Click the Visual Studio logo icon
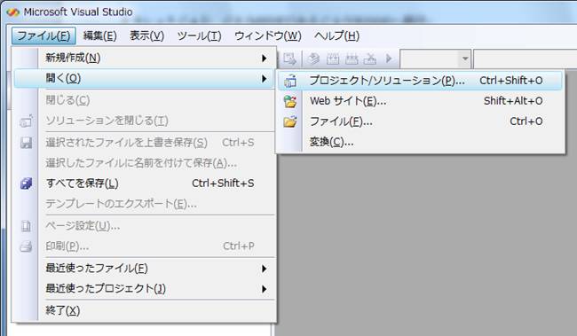The width and height of the screenshot is (577, 336). click(13, 12)
